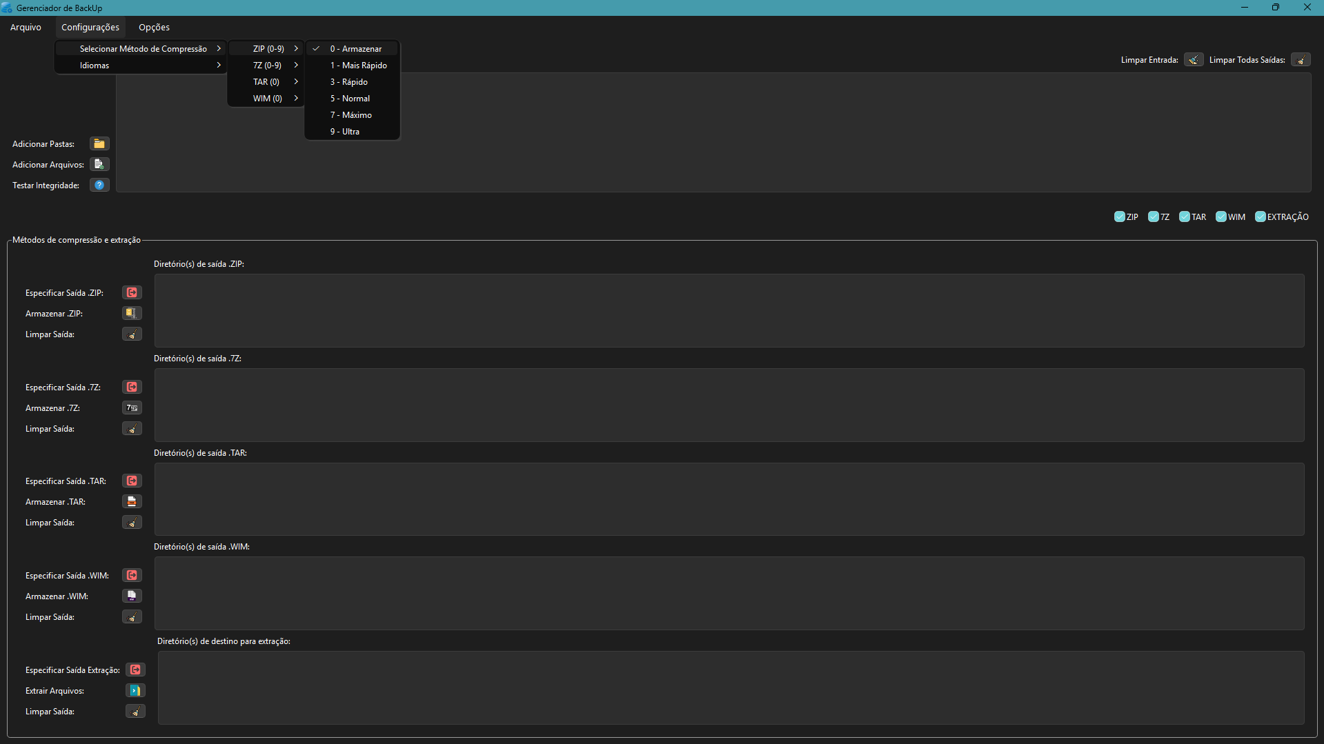Viewport: 1324px width, 744px height.
Task: Click the Armazenar .7Z icon
Action: [x=132, y=408]
